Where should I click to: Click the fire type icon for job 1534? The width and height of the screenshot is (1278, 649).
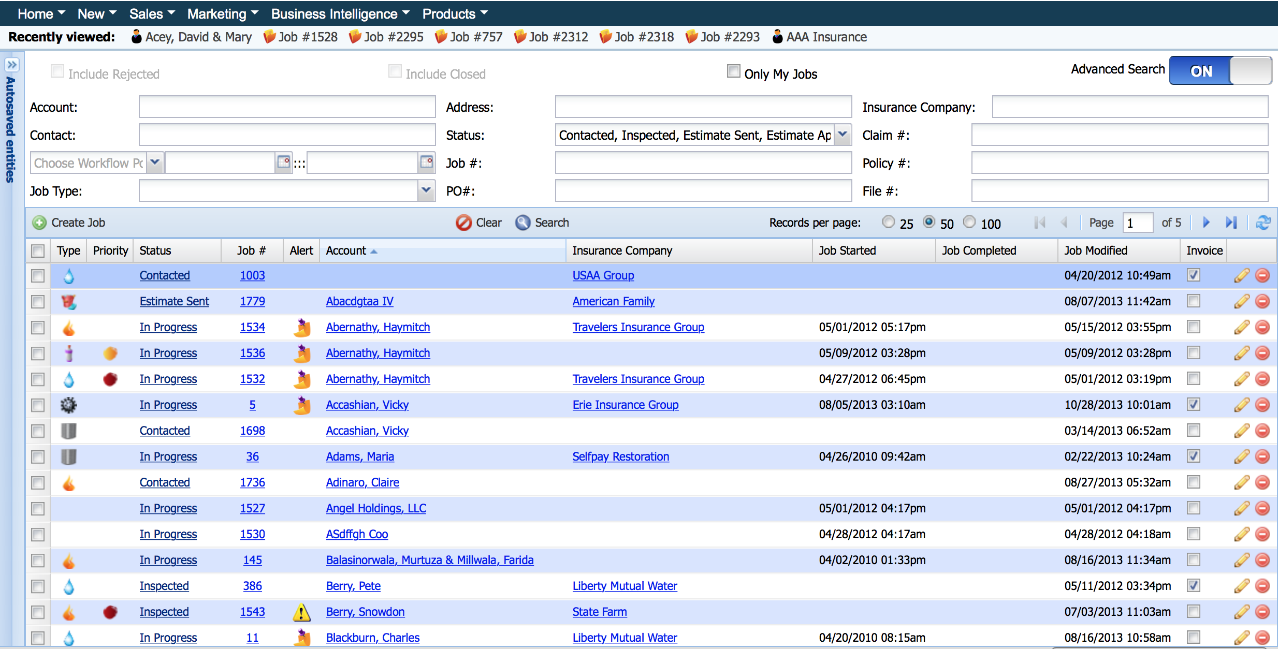[68, 327]
